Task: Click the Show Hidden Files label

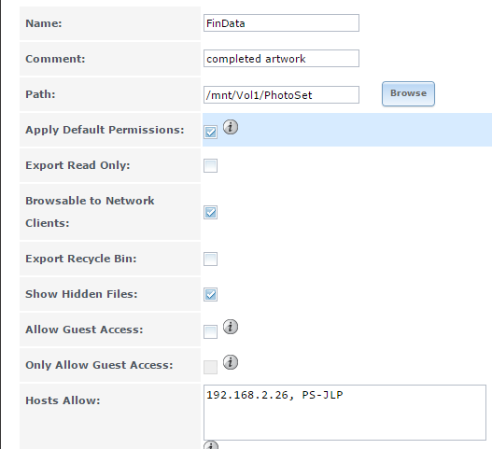Action: (x=81, y=294)
